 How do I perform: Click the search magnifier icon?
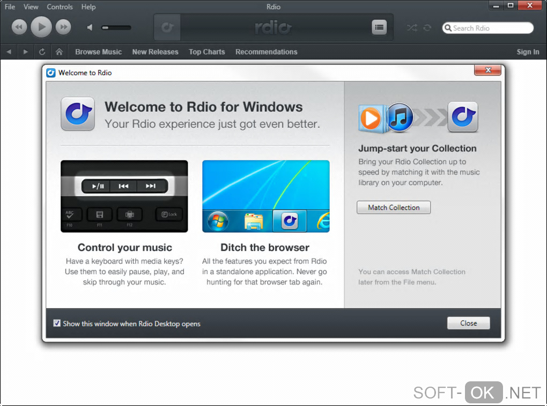[448, 28]
